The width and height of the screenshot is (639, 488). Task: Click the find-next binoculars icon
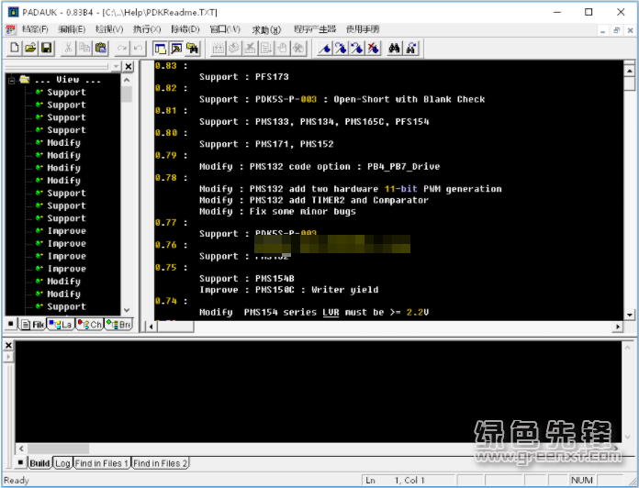410,48
